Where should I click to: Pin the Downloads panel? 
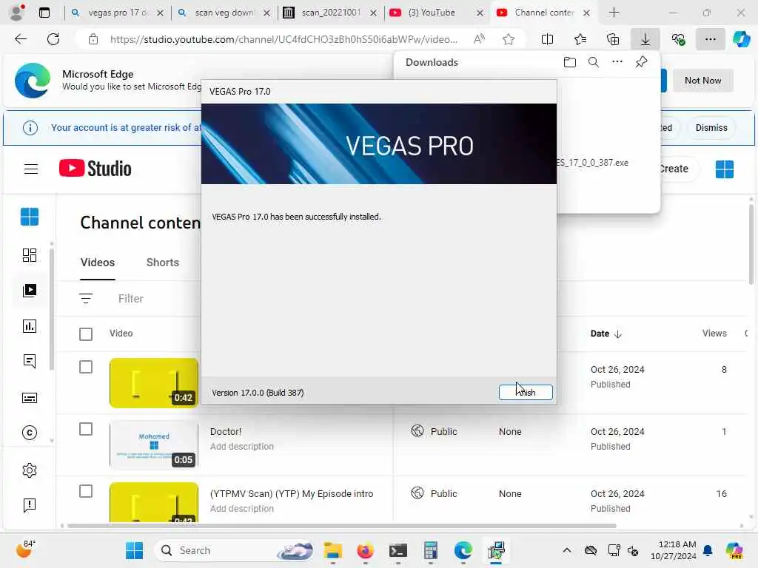pos(641,62)
